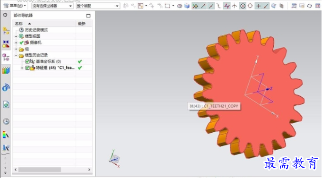Viewport: 322px width, 178px height.
Task: Toggle the quadrant point snap icon
Action: point(250,6)
